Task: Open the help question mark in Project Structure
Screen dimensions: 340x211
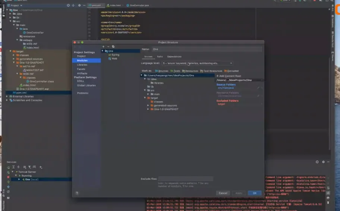Action: pyautogui.click(x=77, y=193)
